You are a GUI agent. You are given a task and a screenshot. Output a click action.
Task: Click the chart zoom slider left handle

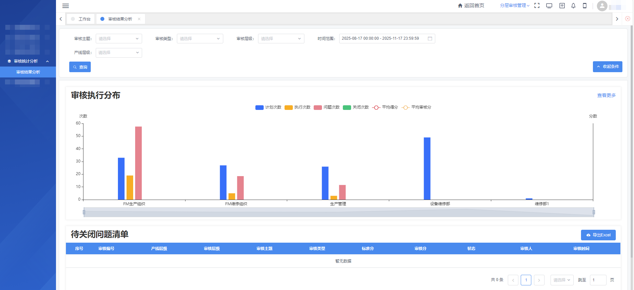click(84, 212)
